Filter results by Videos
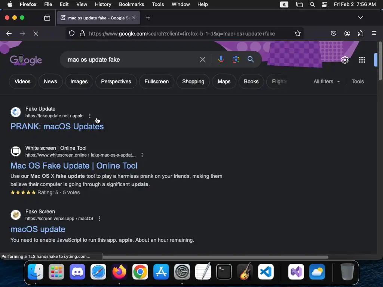 pyautogui.click(x=22, y=81)
